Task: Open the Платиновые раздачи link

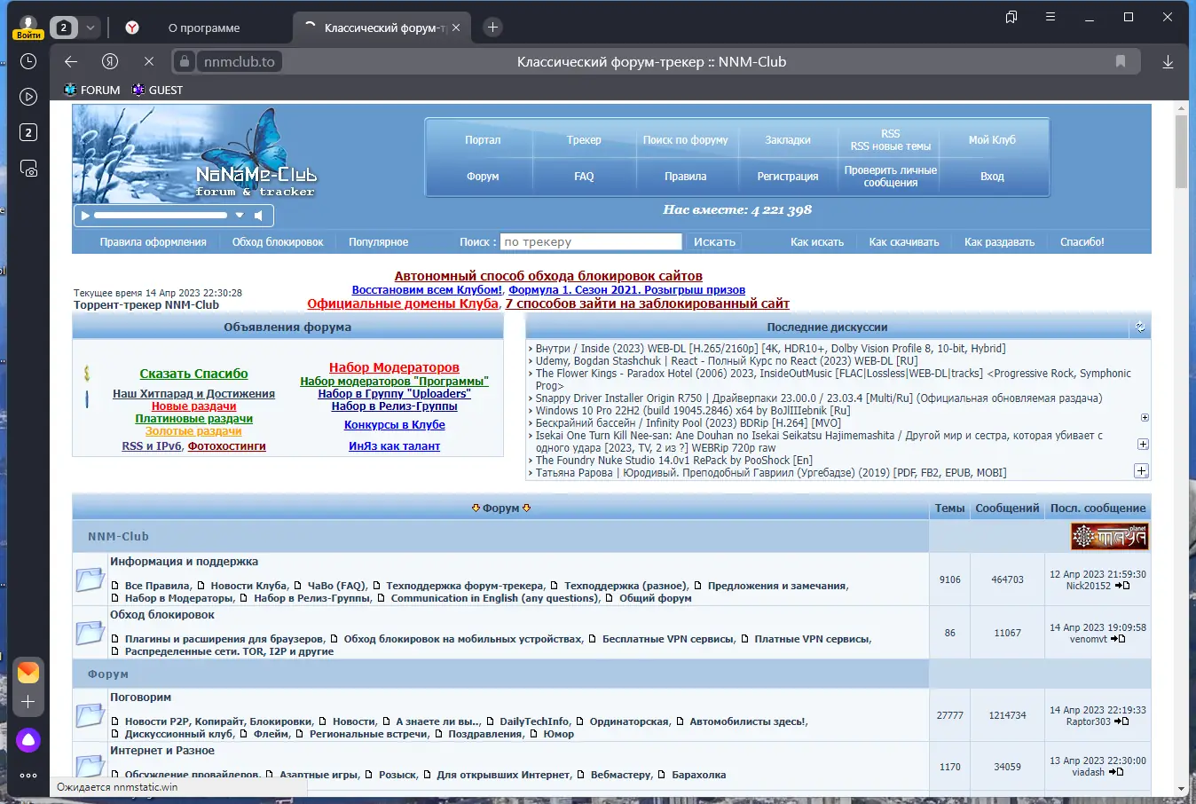Action: [193, 419]
